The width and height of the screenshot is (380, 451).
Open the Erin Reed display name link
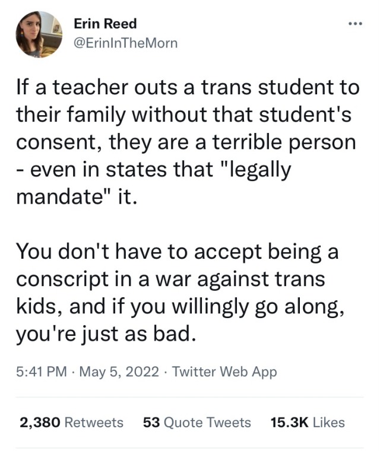pyautogui.click(x=105, y=24)
